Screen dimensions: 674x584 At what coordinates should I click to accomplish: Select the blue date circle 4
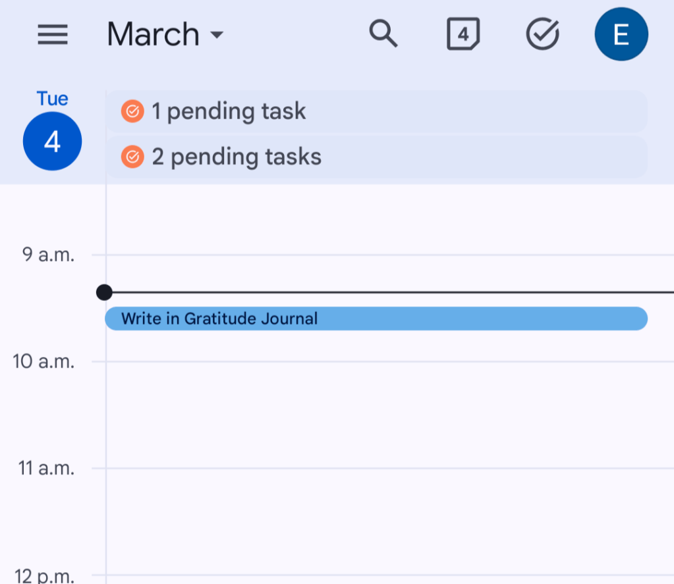coord(52,141)
